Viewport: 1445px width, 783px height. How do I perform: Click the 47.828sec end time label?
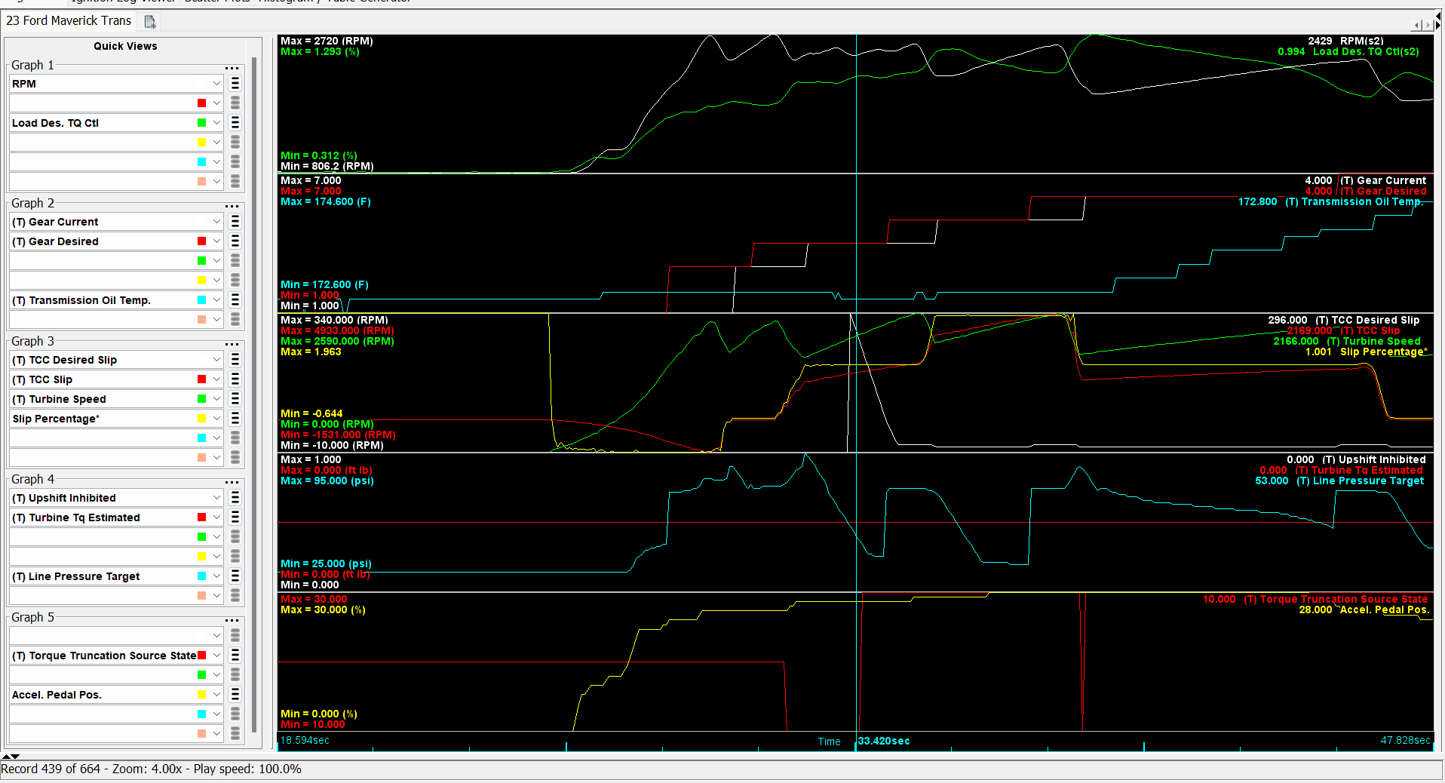tap(1405, 740)
